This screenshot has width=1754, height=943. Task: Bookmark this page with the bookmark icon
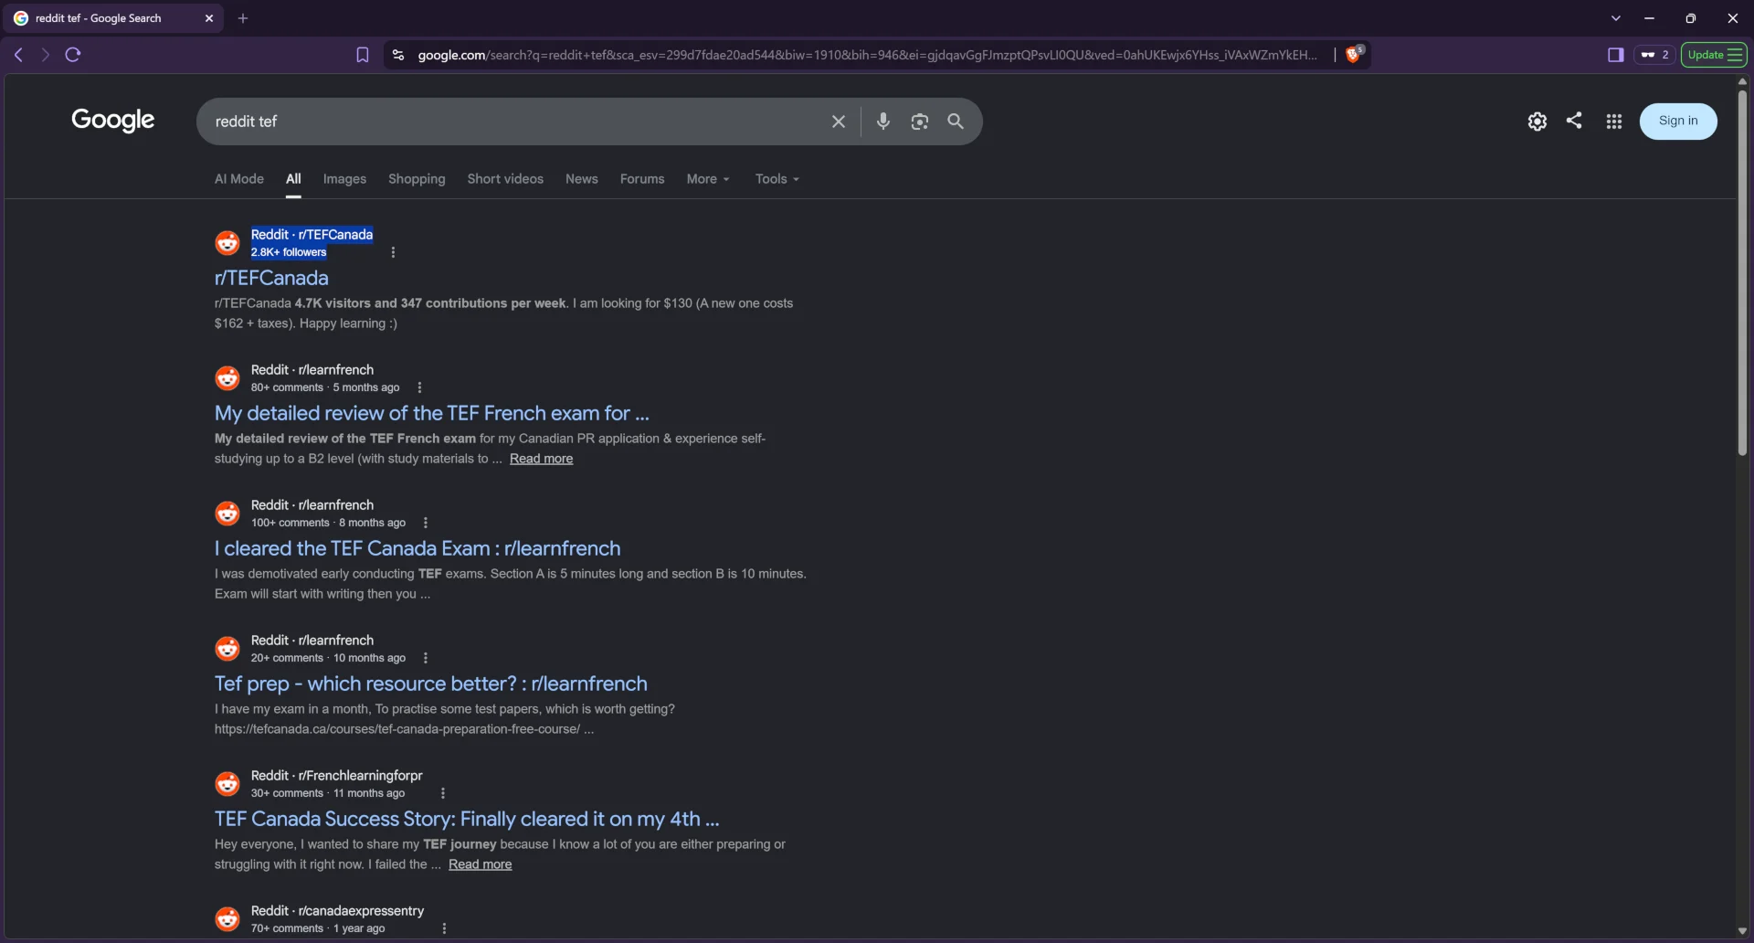(x=363, y=55)
